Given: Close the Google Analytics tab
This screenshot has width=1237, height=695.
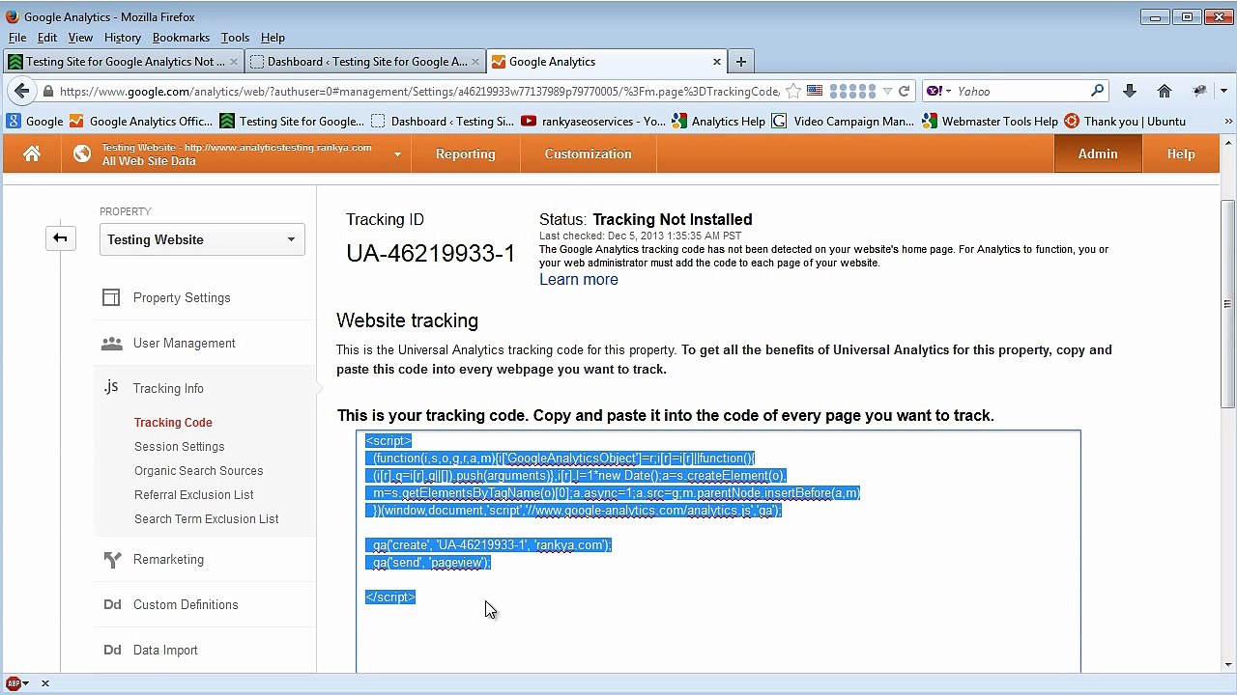Looking at the screenshot, I should click(716, 61).
